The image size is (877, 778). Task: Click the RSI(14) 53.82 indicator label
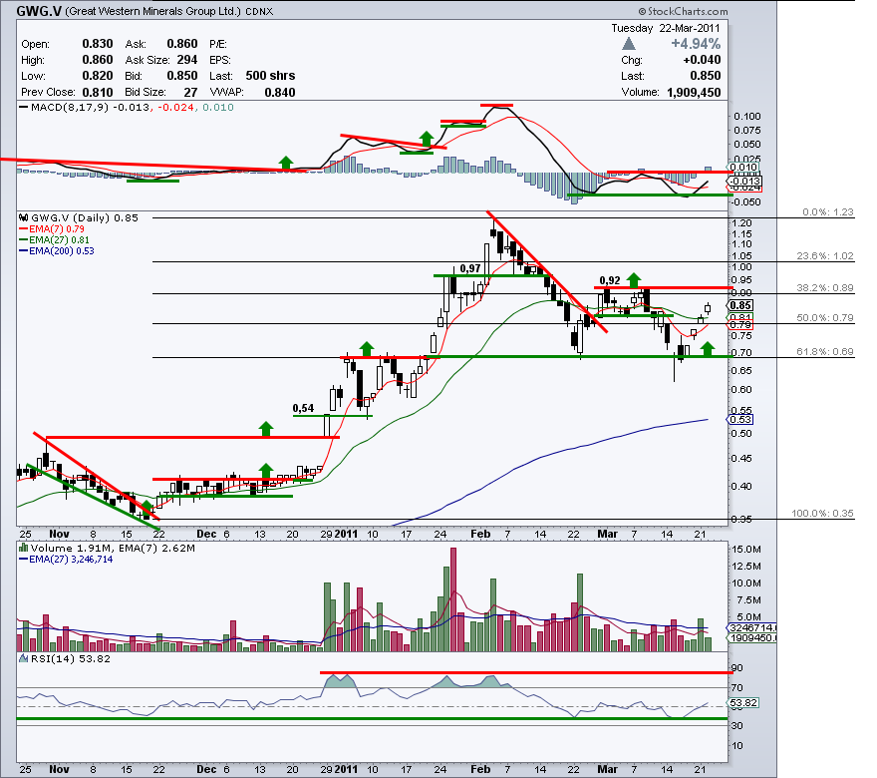pos(71,658)
